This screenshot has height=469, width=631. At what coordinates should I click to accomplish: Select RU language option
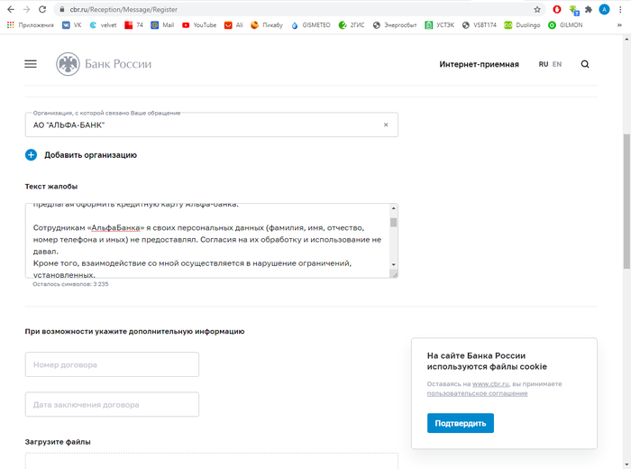click(544, 64)
